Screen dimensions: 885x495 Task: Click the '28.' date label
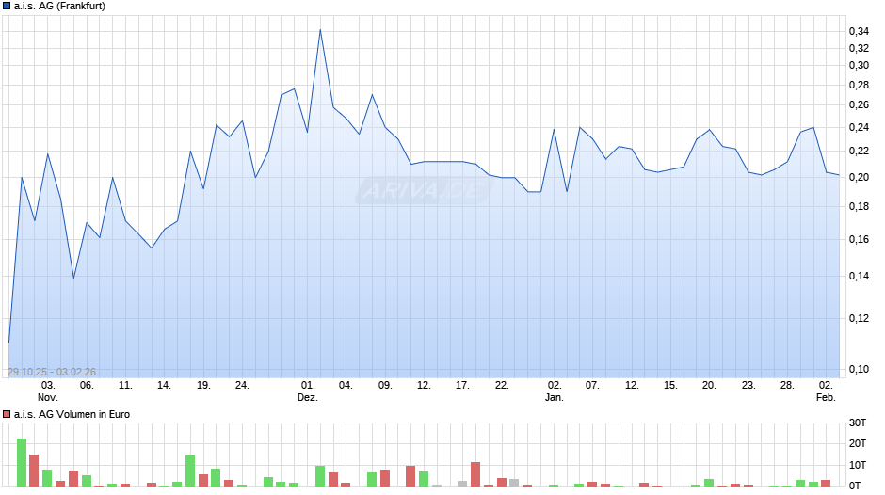coord(787,386)
